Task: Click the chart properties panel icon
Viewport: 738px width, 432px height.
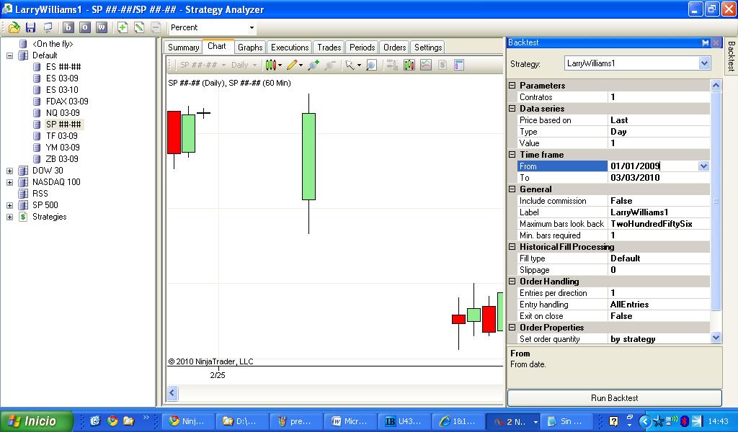Action: tap(459, 65)
